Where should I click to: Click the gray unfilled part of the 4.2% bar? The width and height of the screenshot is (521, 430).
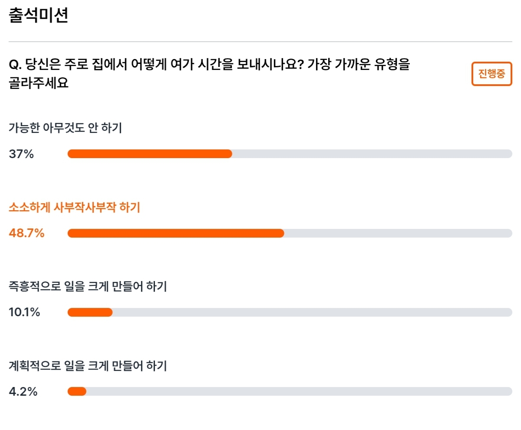(x=299, y=392)
